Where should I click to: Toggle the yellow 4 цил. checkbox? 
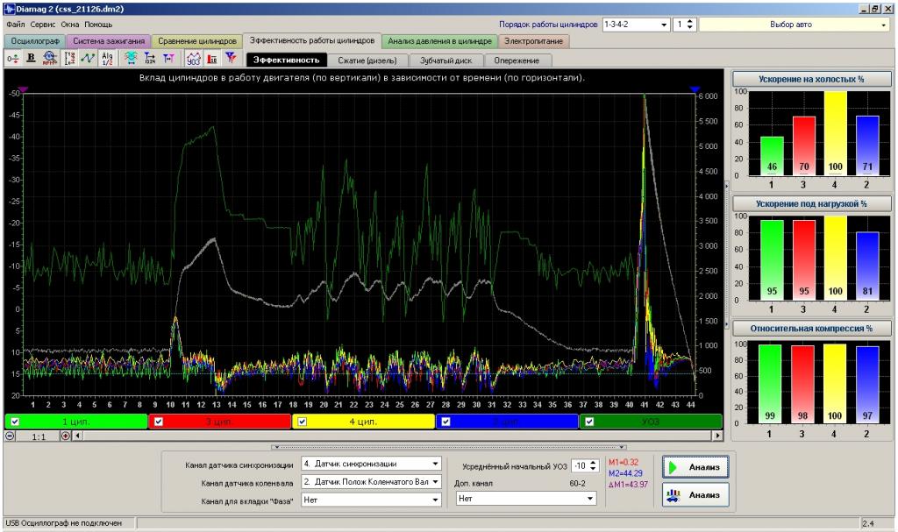(x=302, y=422)
